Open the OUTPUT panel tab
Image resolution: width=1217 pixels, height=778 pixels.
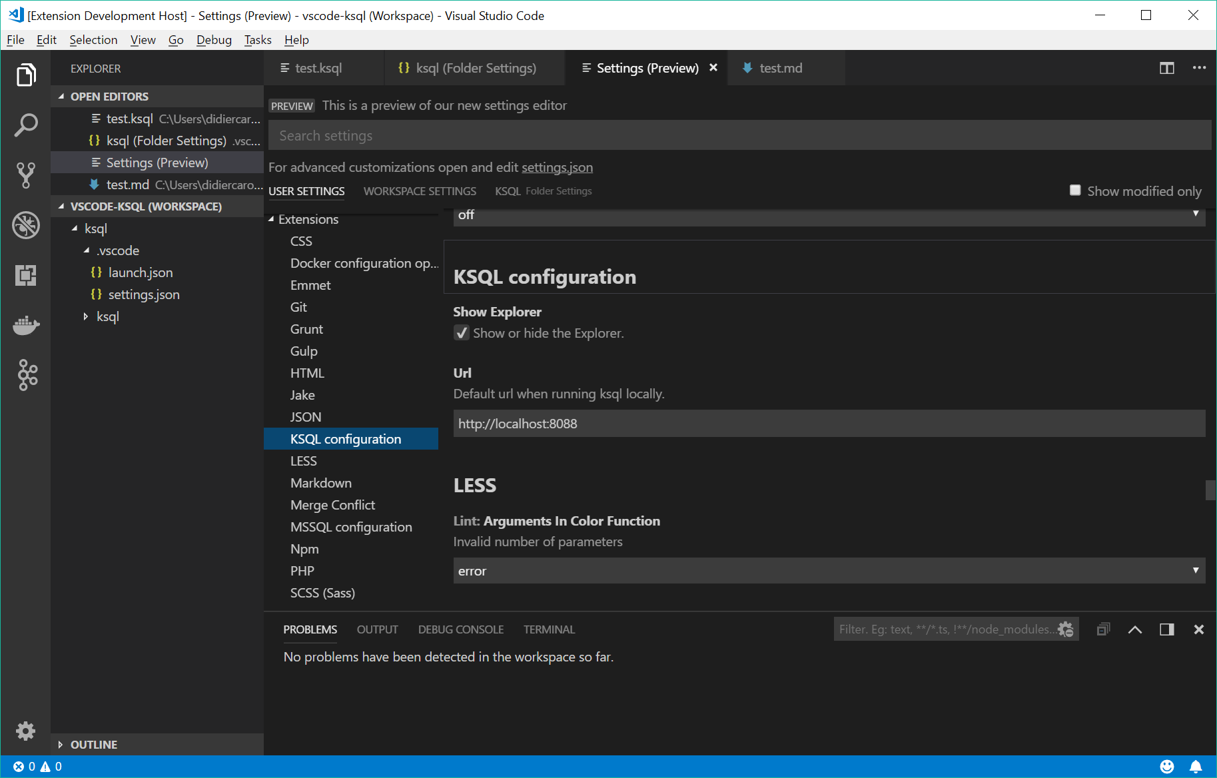coord(377,629)
